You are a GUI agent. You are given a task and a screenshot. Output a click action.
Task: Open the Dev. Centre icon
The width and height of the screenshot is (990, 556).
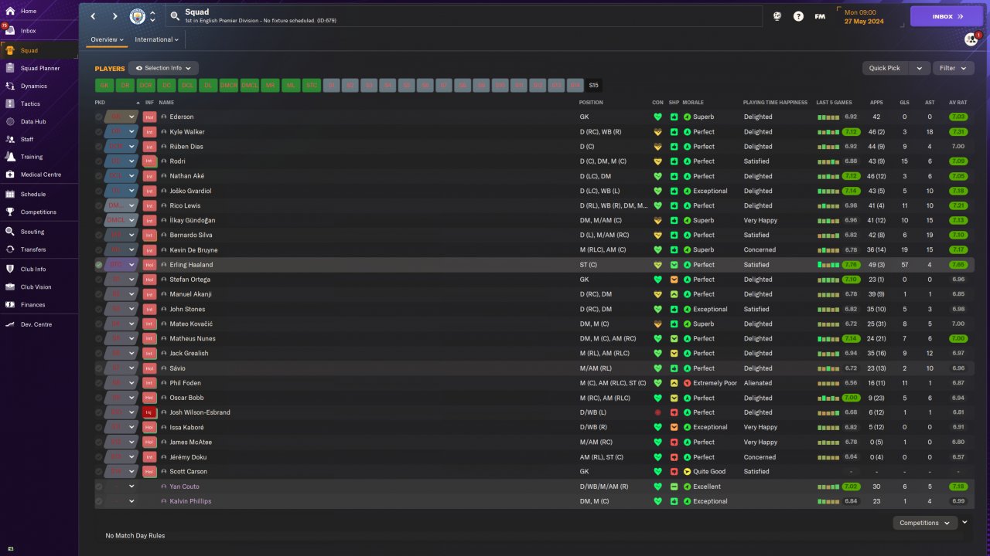point(10,324)
